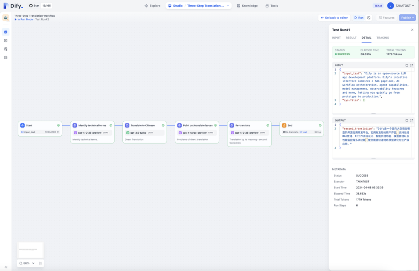This screenshot has height=271, width=419.
Task: Expand the OUTPUT code block fullscreen
Action: pos(412,121)
